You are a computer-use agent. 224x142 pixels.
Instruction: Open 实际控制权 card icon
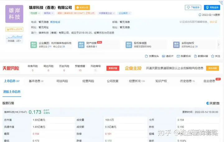pyautogui.click(x=176, y=45)
